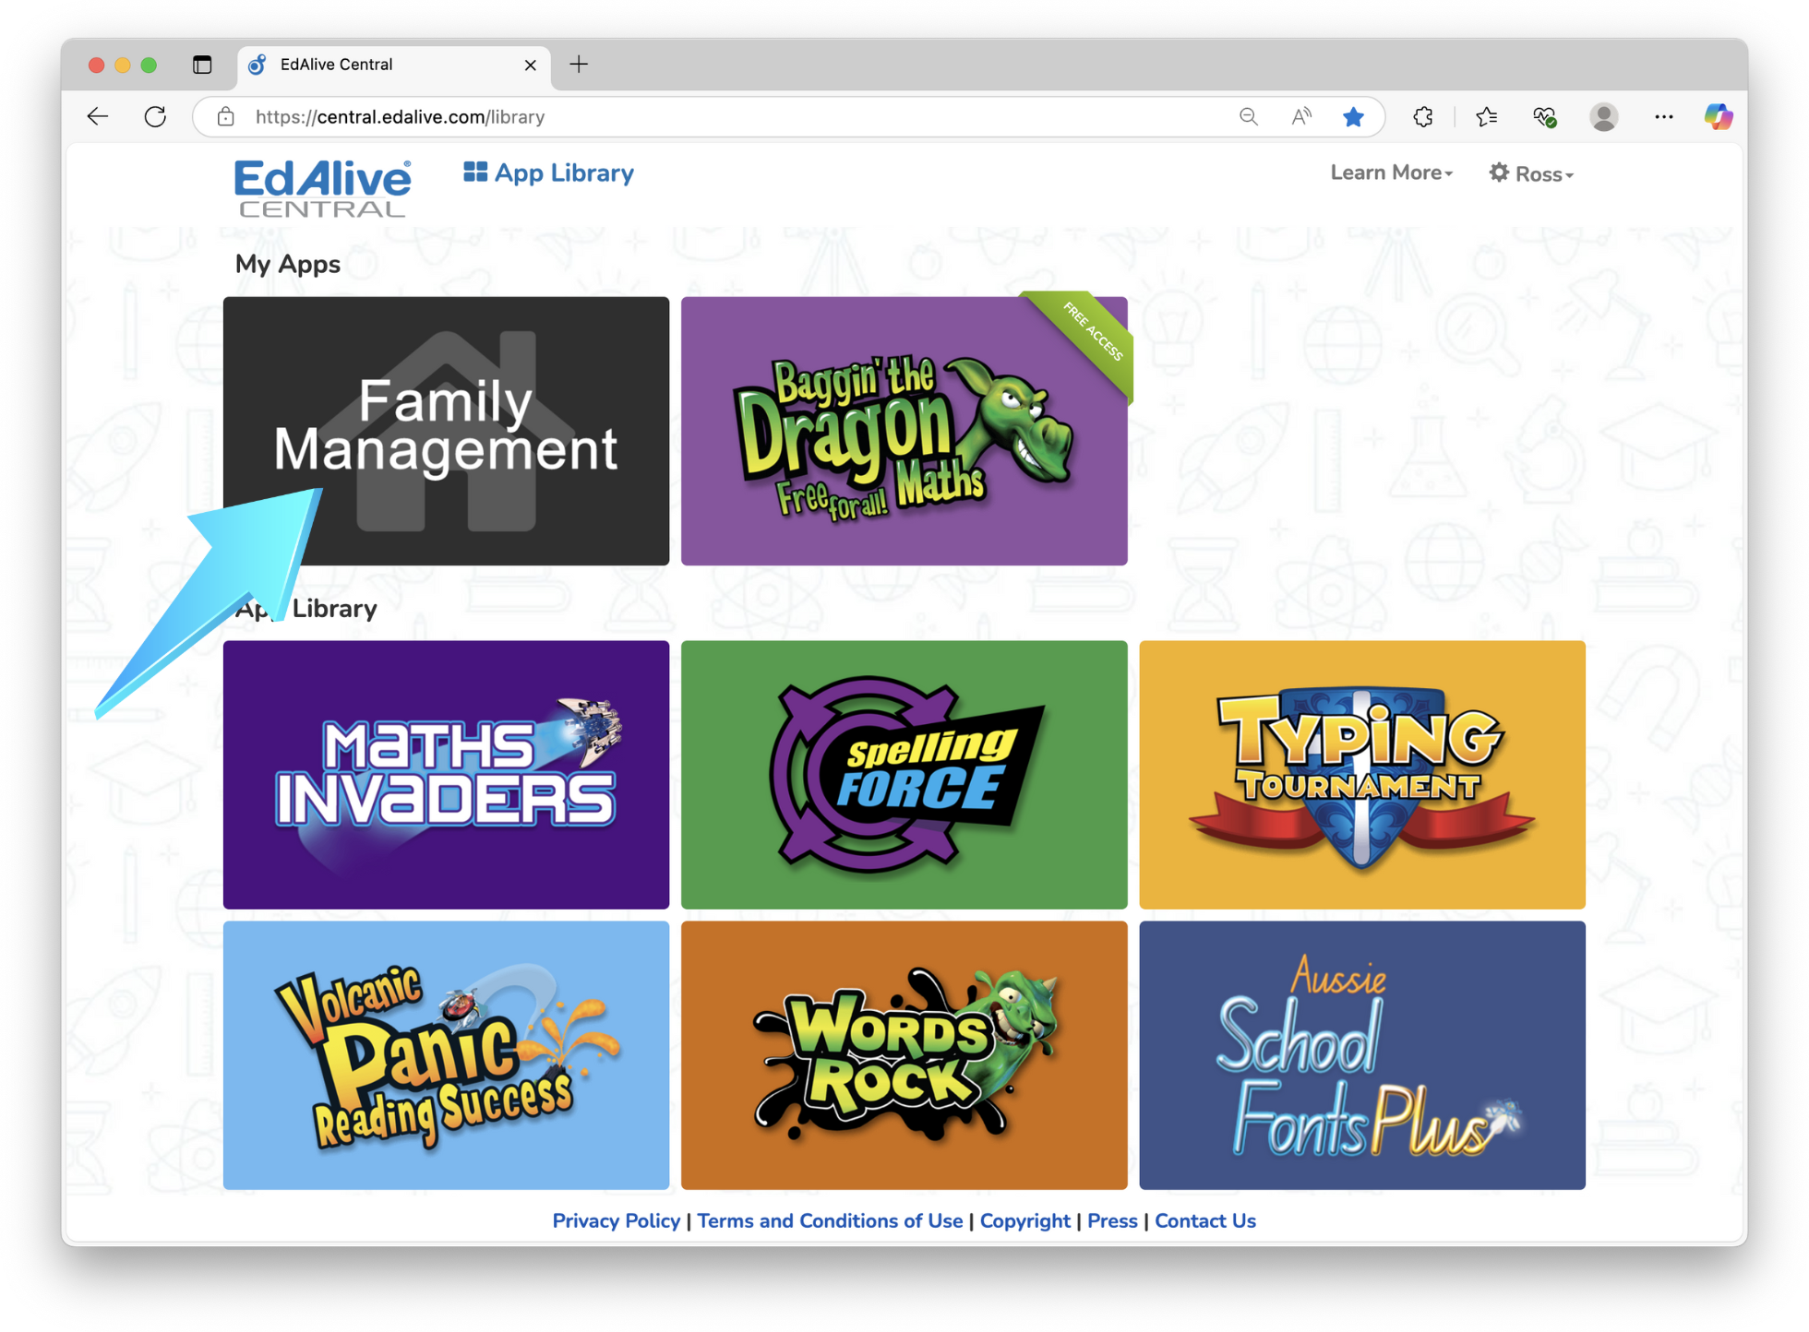Go back using the browser back arrow

[x=97, y=117]
